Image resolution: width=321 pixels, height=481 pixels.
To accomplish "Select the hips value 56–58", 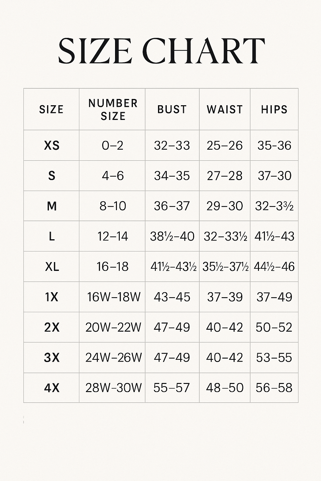I will pos(274,388).
